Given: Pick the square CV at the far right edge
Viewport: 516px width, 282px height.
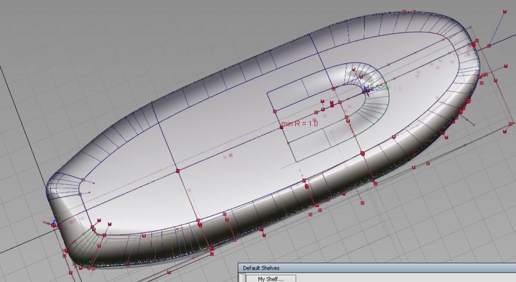Looking at the screenshot, I should click(511, 124).
